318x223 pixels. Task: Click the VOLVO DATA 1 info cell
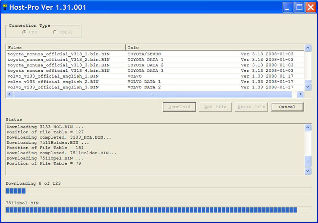144,82
